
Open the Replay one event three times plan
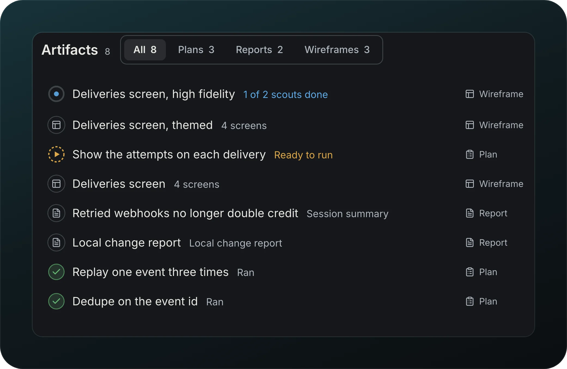click(x=150, y=272)
